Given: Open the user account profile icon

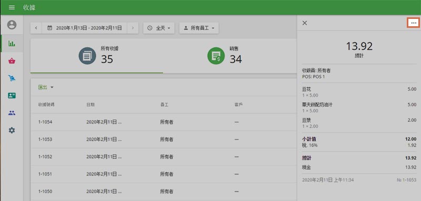Looking at the screenshot, I should 12,25.
